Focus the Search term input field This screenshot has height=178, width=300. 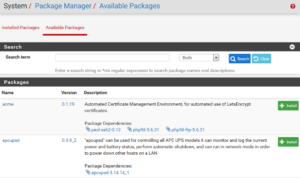pos(112,58)
